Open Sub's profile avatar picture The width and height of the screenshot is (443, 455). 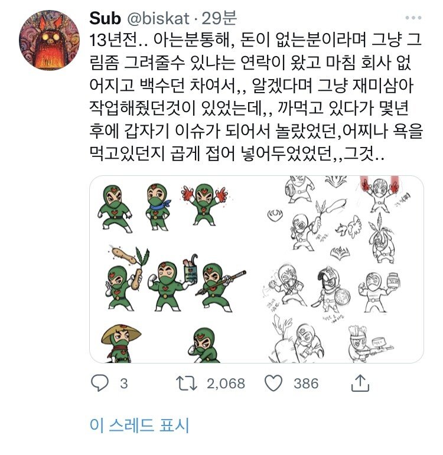pos(50,40)
